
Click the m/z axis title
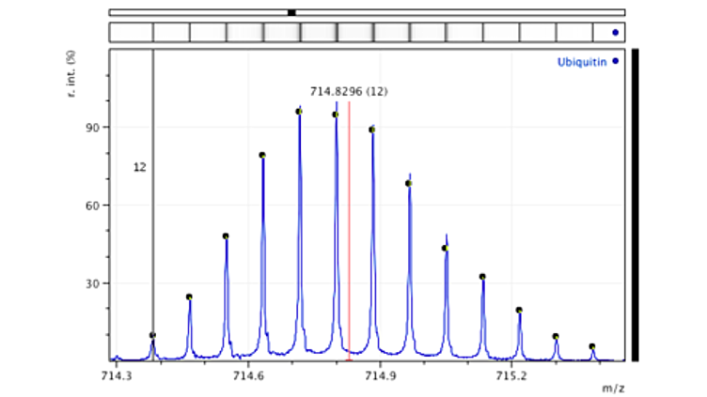[x=614, y=388]
